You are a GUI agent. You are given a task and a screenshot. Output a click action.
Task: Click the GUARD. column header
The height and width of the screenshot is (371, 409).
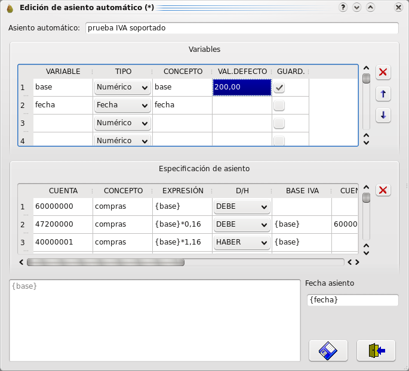(x=291, y=72)
